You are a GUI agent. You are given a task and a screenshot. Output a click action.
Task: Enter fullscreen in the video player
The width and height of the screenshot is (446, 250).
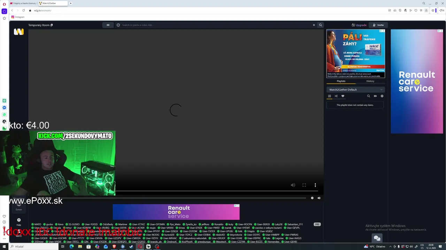pos(304,185)
